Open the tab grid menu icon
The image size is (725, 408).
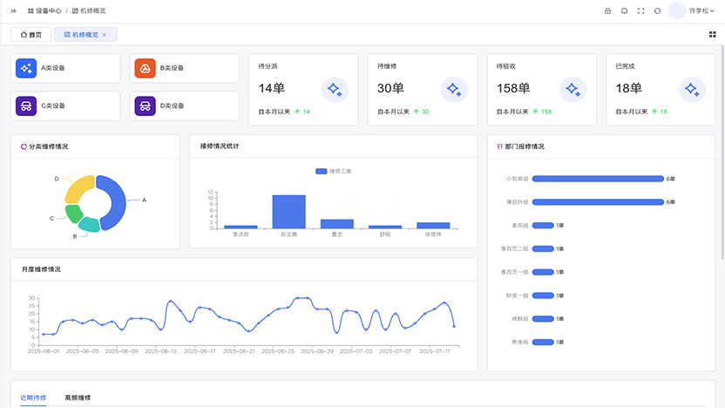pos(713,34)
